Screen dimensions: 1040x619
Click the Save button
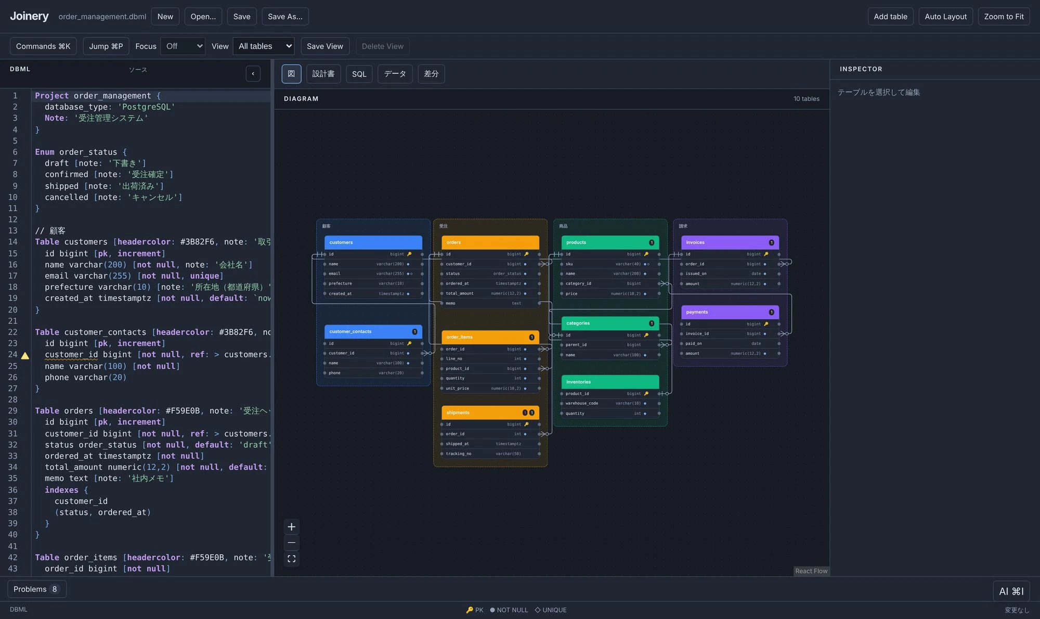(242, 17)
